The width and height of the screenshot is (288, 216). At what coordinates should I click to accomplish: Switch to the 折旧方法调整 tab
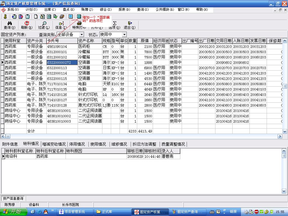[144, 144]
